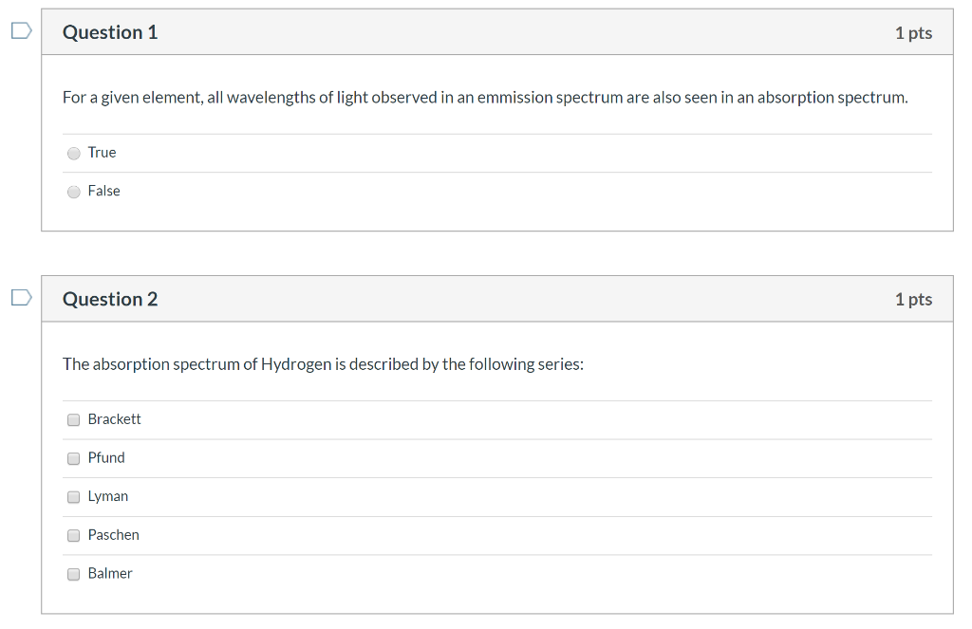Click the 1 pts label for Question 1
Image resolution: width=972 pixels, height=629 pixels.
pos(913,31)
